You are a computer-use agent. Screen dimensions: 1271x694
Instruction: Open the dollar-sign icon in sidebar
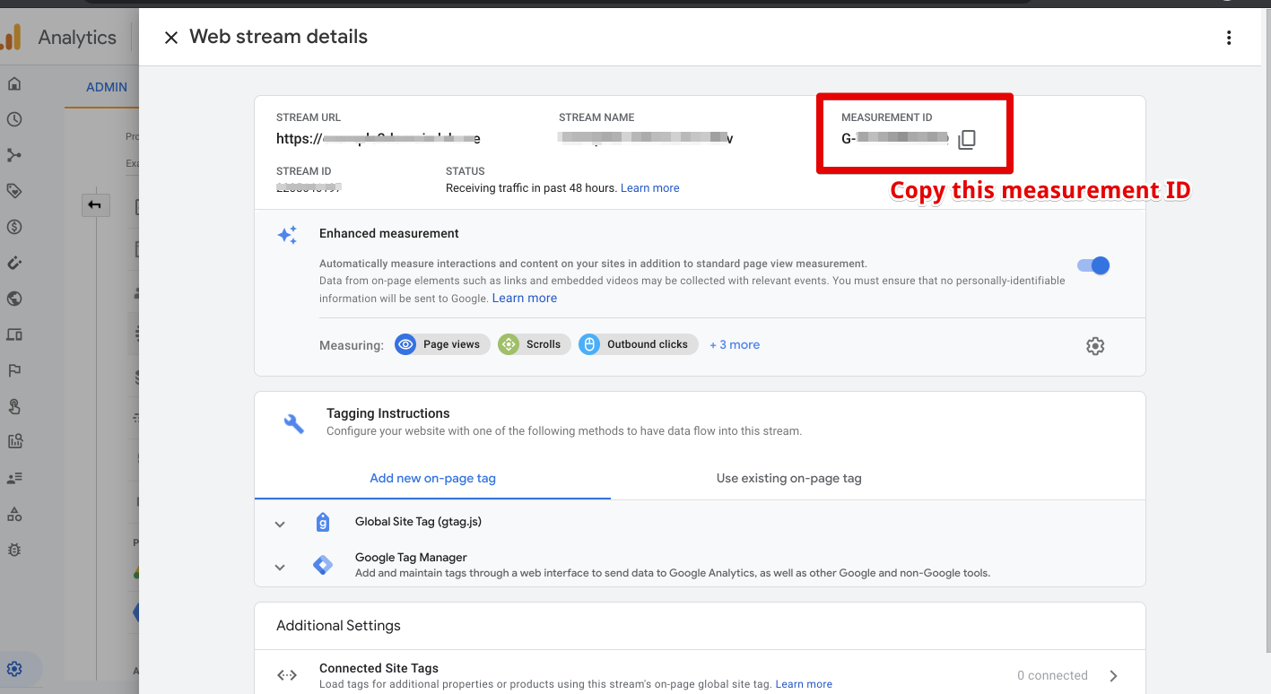14,227
